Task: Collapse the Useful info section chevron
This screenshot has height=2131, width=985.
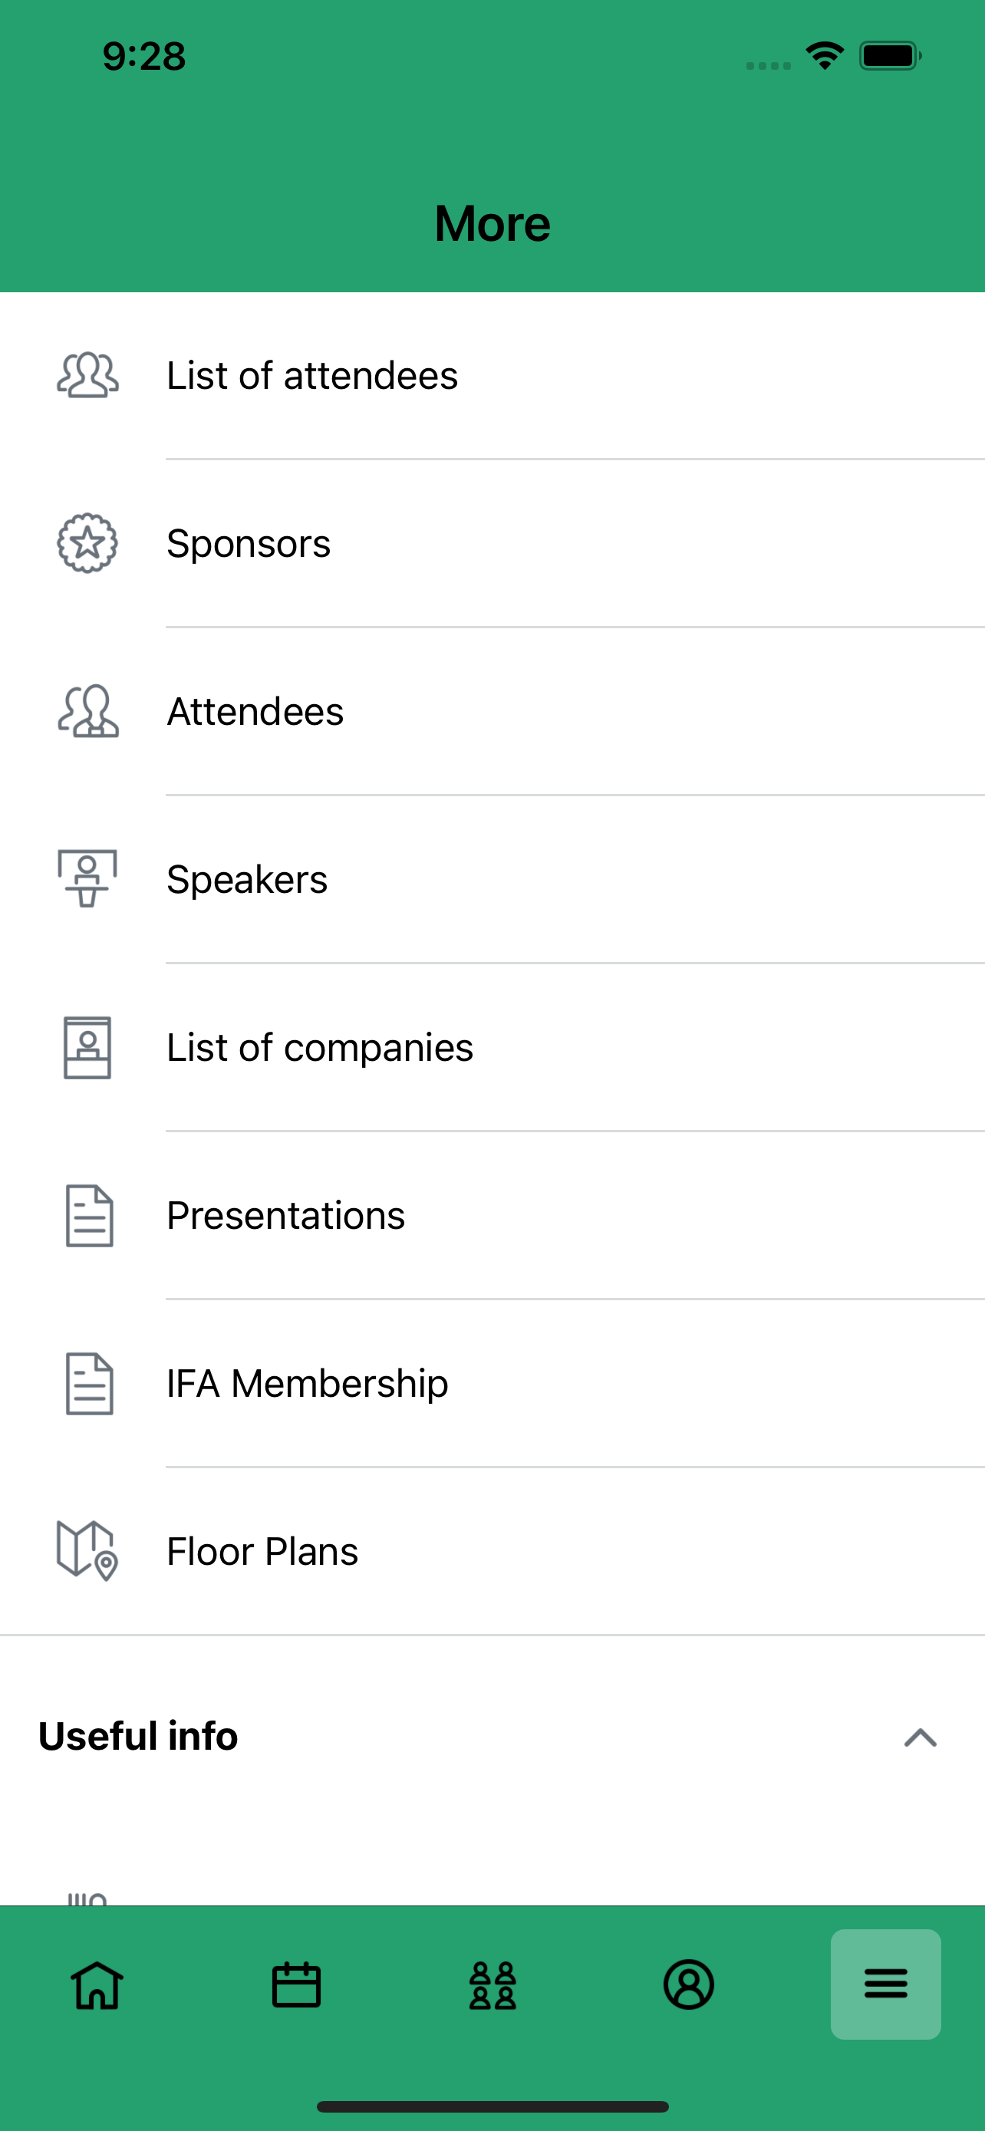Action: [x=921, y=1737]
